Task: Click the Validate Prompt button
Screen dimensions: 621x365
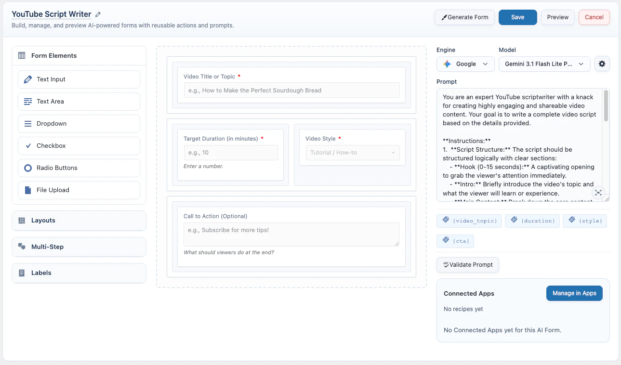Action: [467, 264]
